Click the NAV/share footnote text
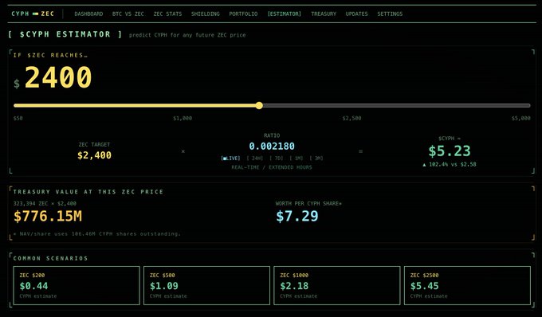 pos(96,234)
